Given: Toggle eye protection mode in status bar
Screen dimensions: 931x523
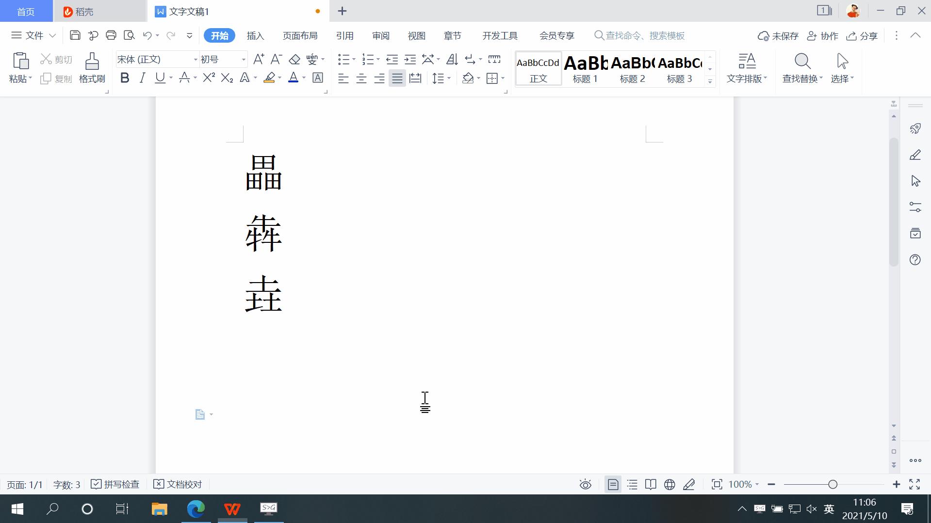Looking at the screenshot, I should tap(585, 484).
